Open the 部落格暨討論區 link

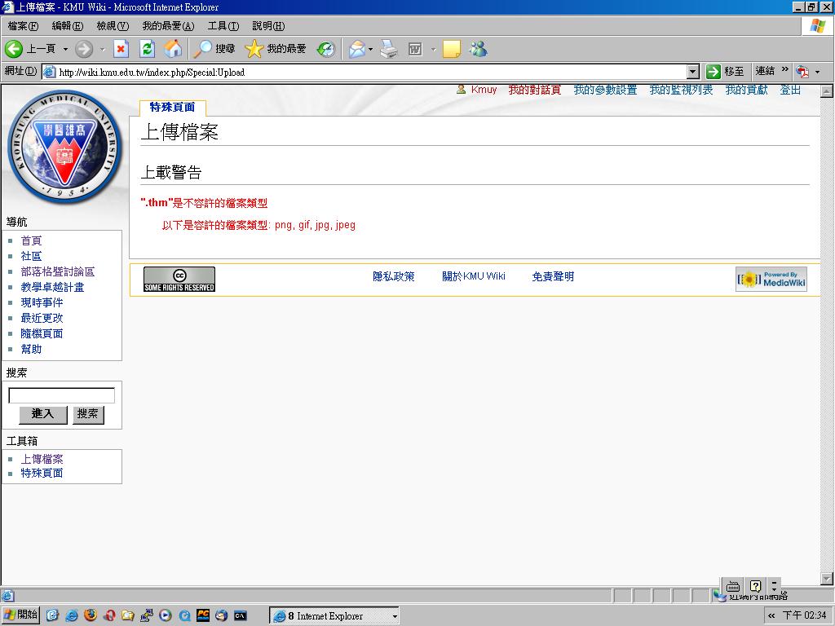(58, 271)
